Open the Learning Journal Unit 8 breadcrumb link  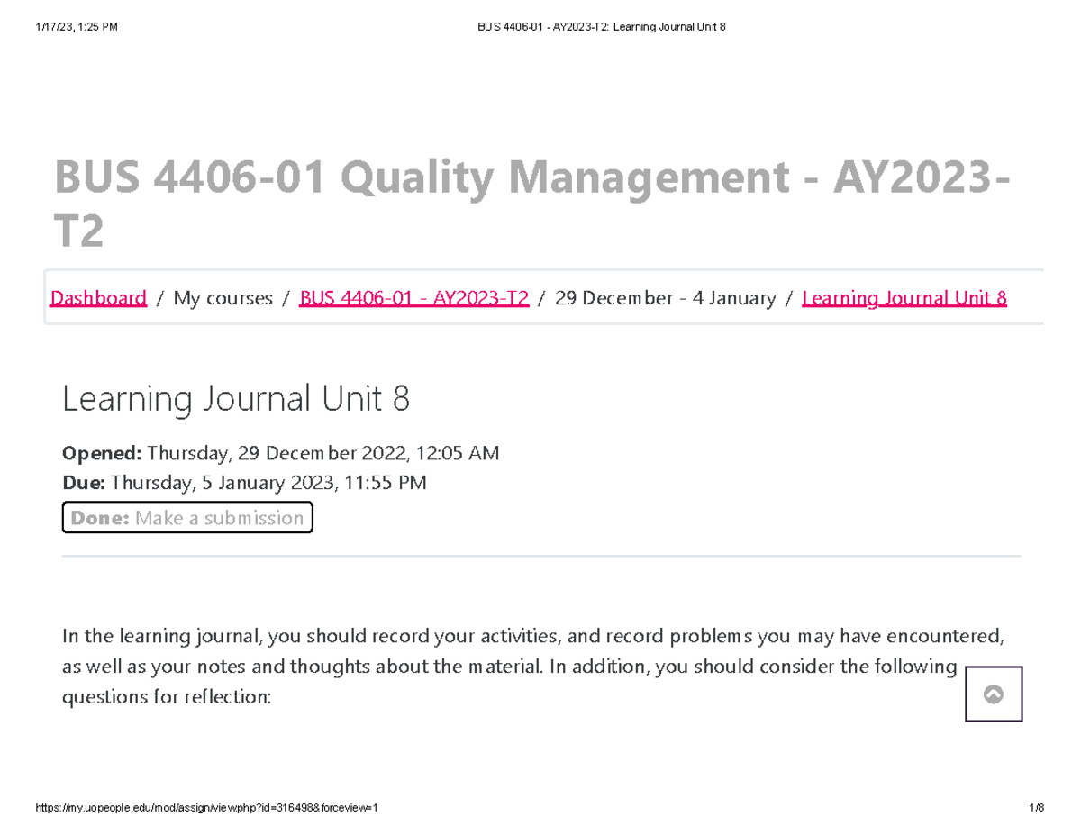(904, 297)
